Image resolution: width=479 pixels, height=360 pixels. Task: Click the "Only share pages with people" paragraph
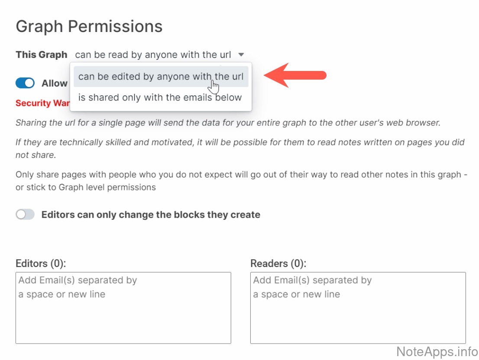[241, 181]
